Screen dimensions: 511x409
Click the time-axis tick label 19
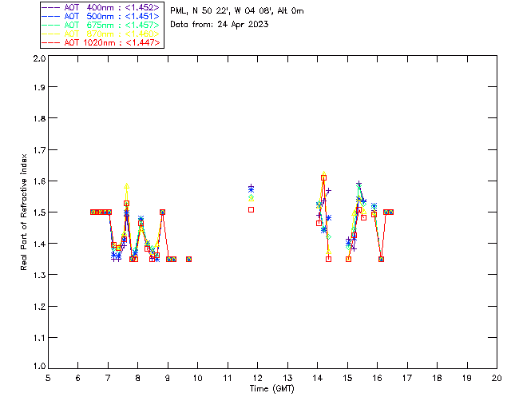pyautogui.click(x=467, y=378)
